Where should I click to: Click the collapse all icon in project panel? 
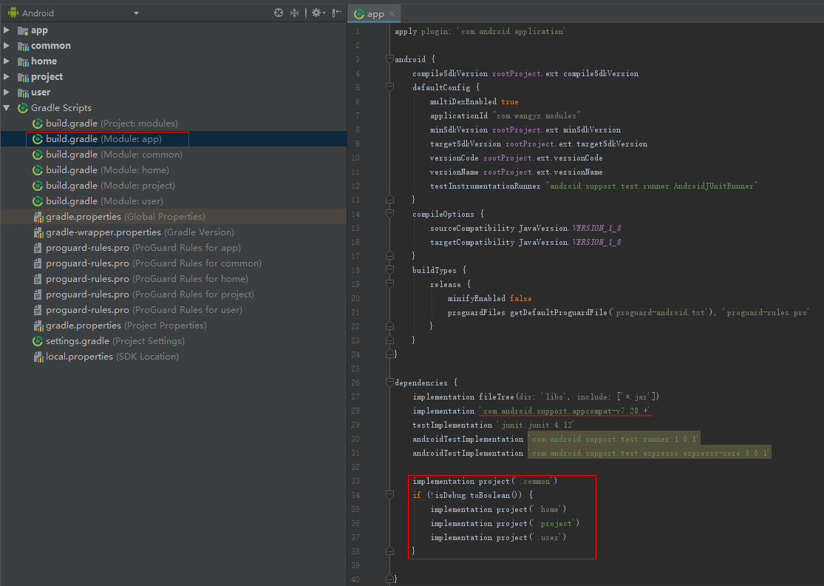pyautogui.click(x=295, y=13)
